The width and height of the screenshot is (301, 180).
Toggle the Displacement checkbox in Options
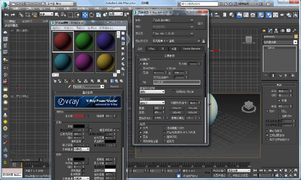tap(141, 137)
